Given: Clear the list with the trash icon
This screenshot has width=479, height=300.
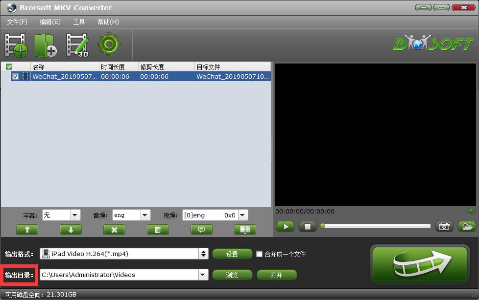Looking at the screenshot, I should (x=158, y=230).
